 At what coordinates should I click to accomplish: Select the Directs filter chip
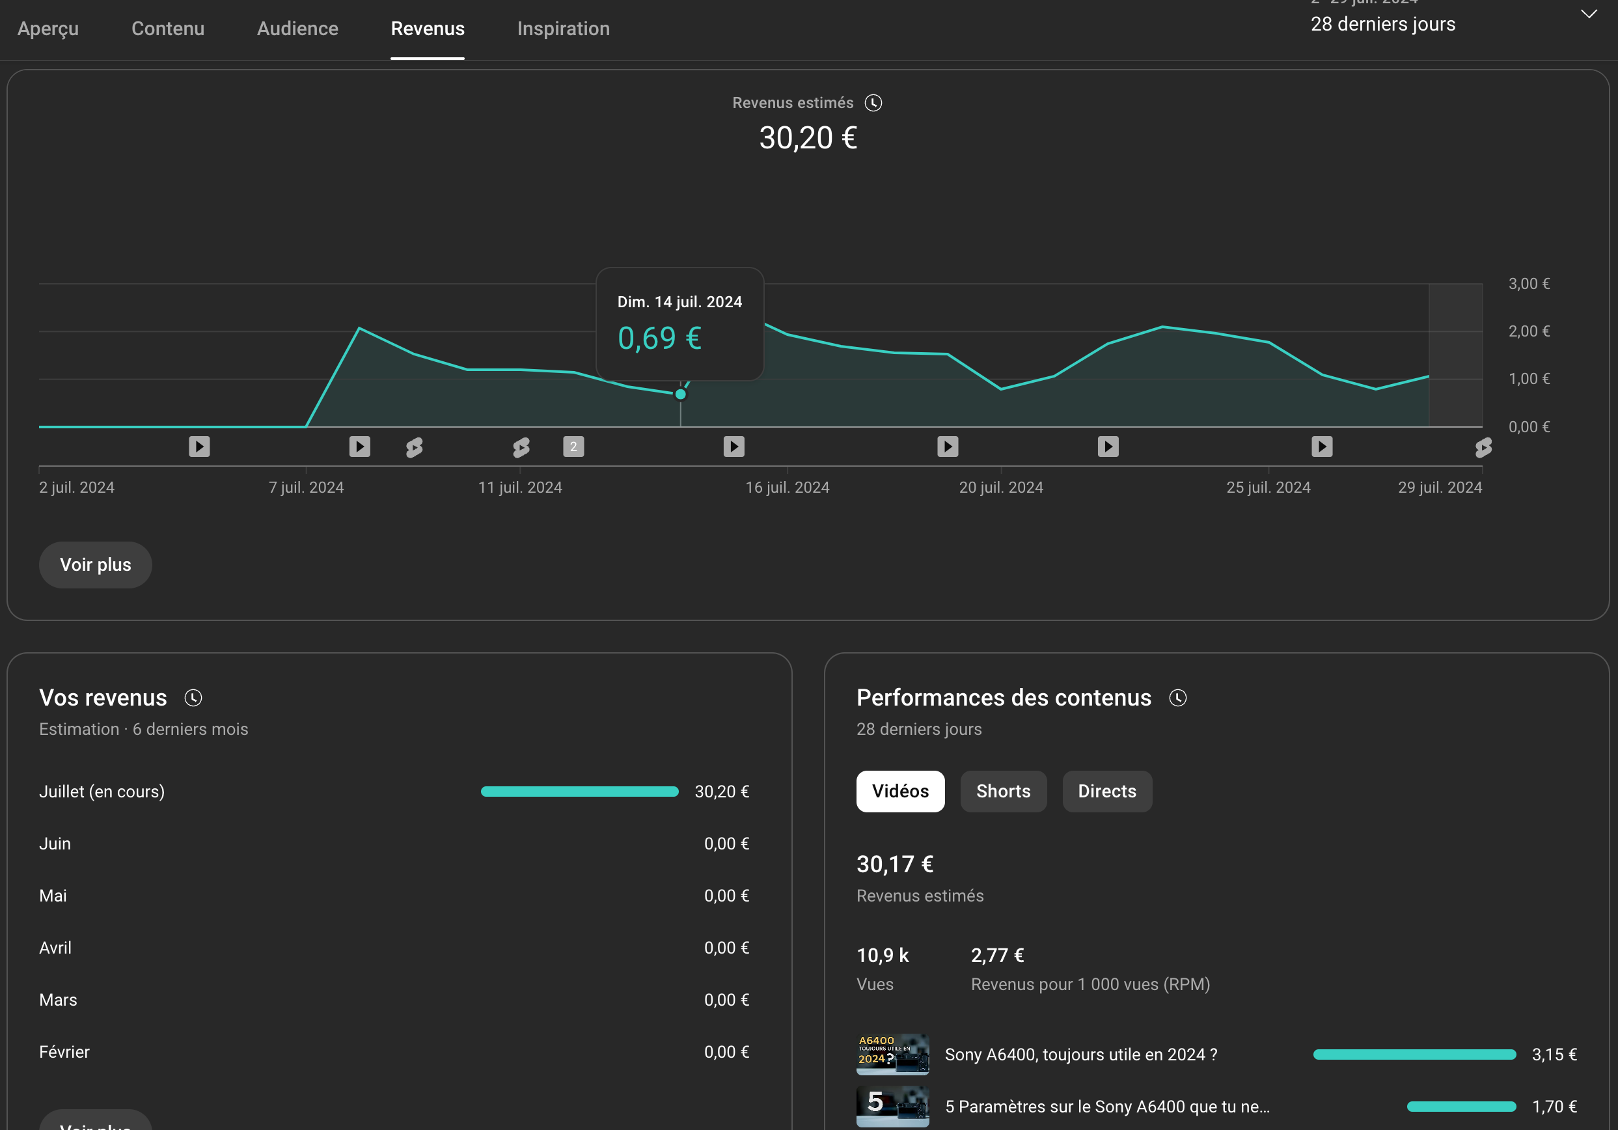pos(1106,791)
